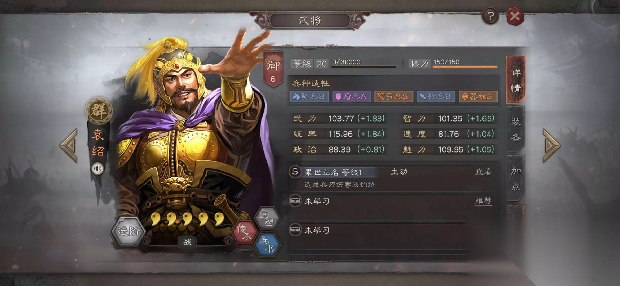Tap the 进阶 hexagon button
The height and width of the screenshot is (286, 620).
129,231
